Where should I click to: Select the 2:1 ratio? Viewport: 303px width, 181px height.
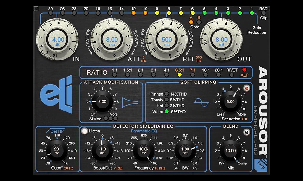click(x=141, y=75)
